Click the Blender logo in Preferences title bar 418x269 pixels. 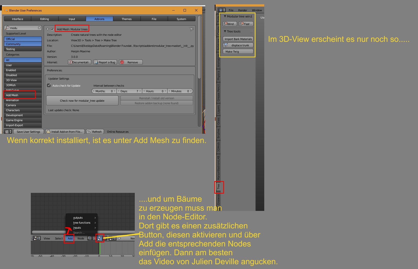[6, 10]
